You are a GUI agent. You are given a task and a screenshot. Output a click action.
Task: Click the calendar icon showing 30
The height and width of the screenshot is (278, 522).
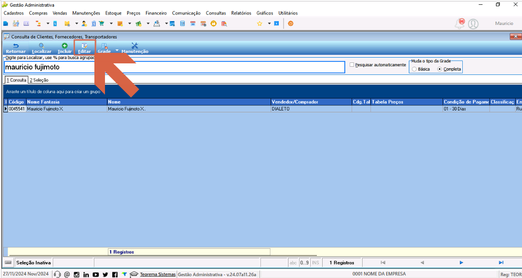click(193, 24)
